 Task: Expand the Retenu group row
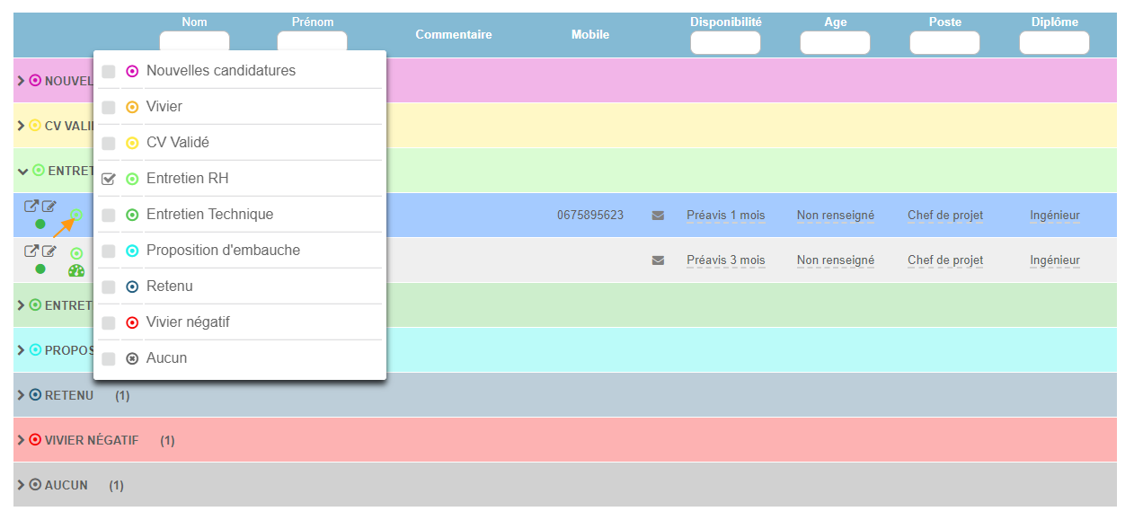click(22, 395)
